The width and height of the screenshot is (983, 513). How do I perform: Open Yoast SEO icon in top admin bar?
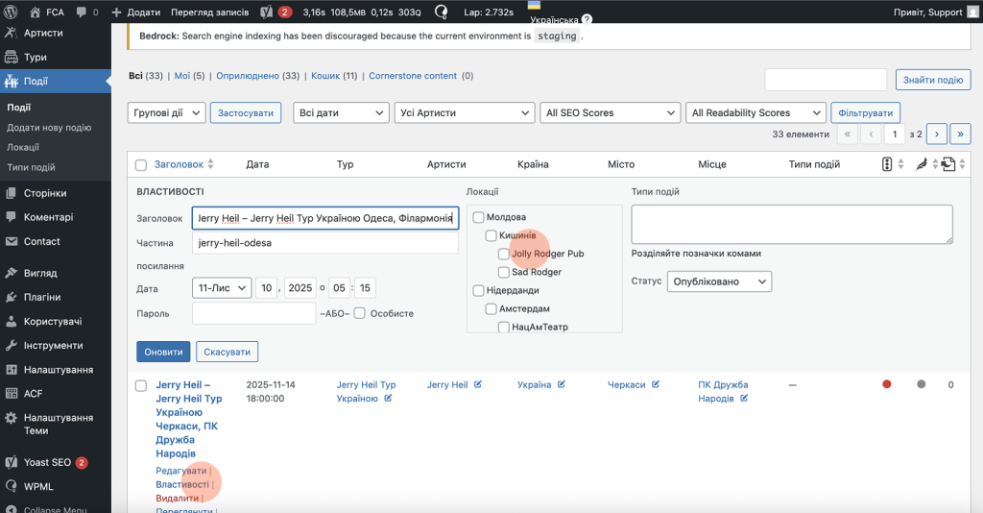click(x=264, y=12)
